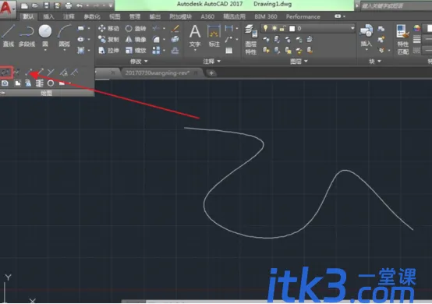Pin the expanded Draw panel

point(3,94)
